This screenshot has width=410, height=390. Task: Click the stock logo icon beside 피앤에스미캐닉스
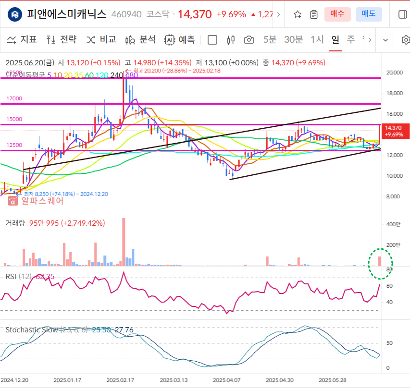click(15, 14)
